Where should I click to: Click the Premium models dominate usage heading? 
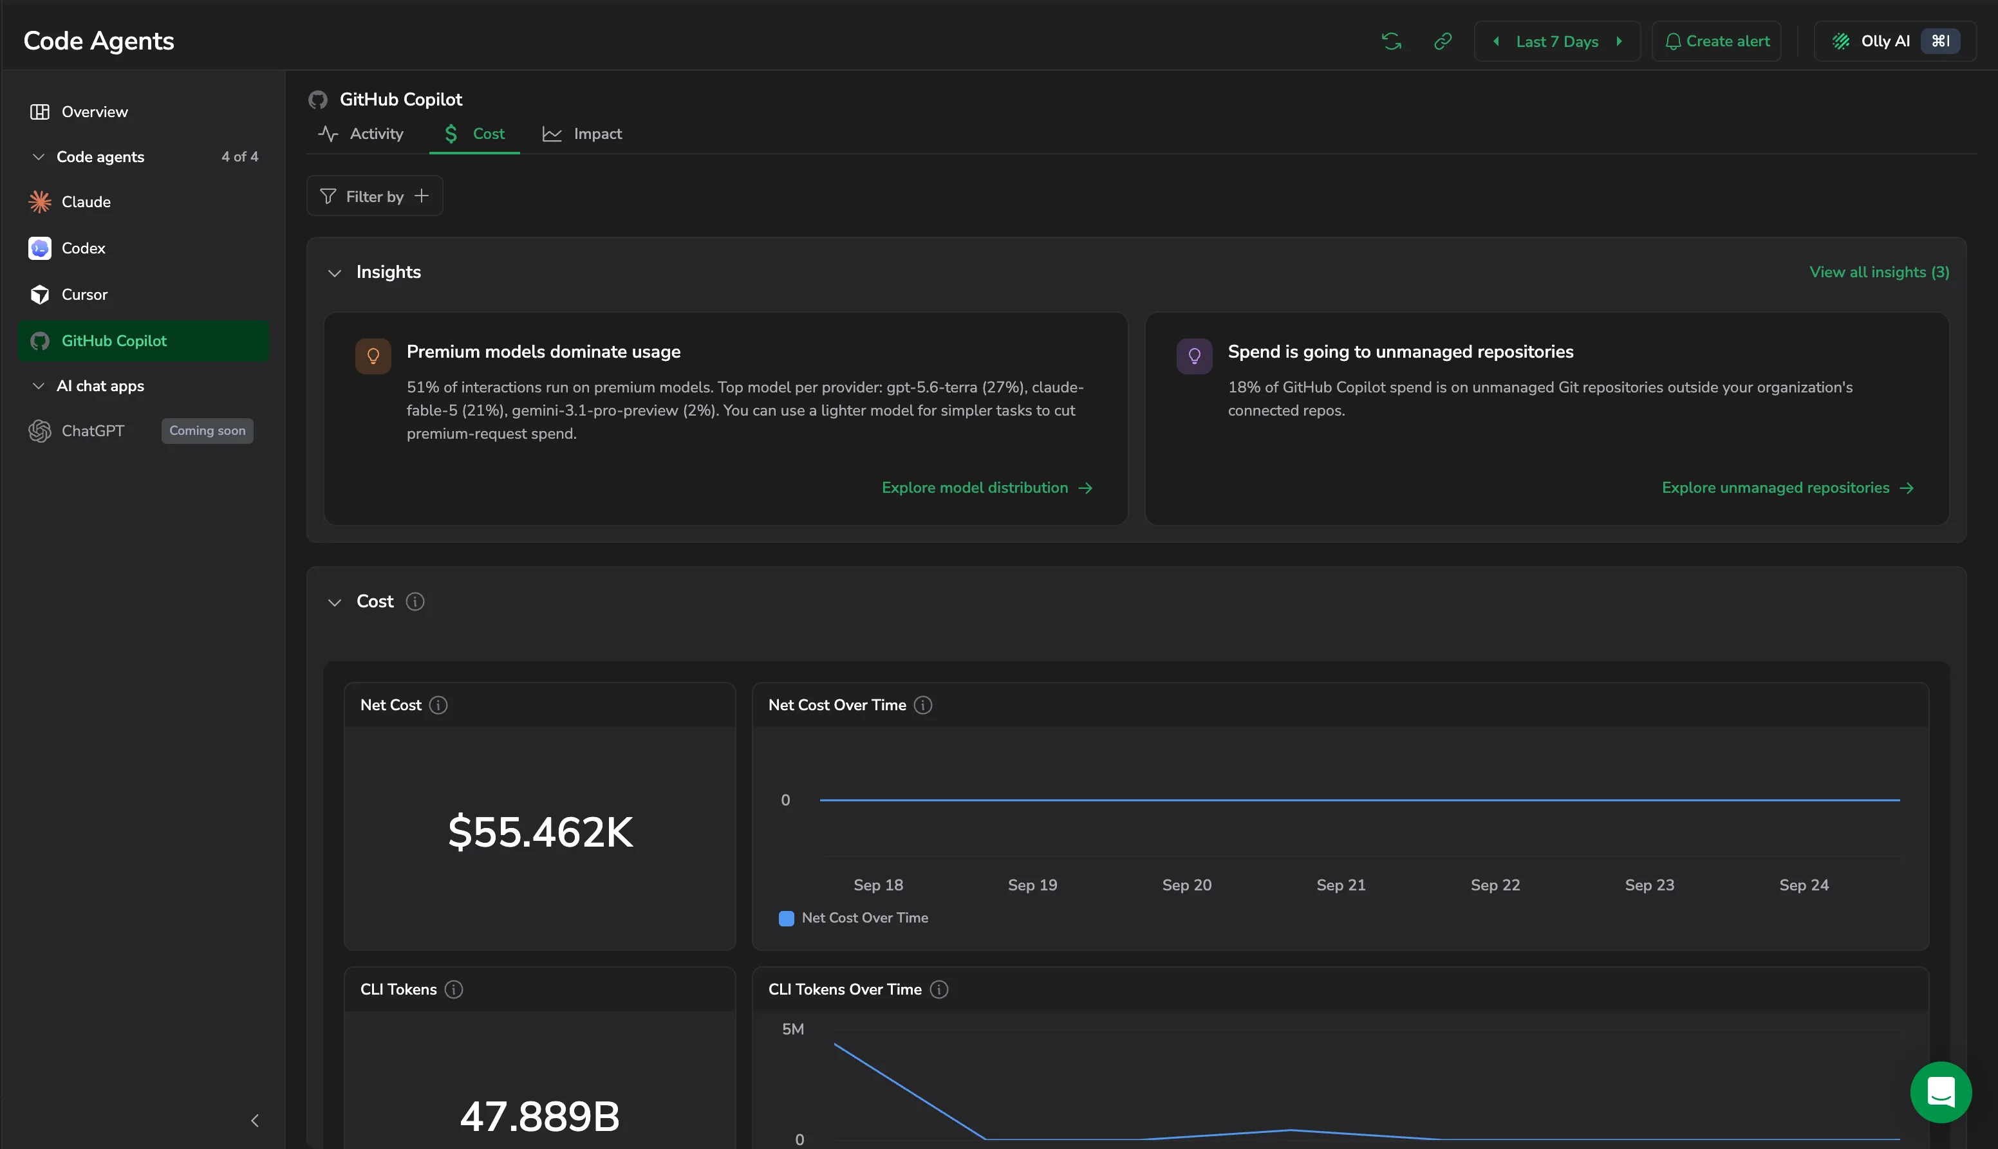[543, 352]
